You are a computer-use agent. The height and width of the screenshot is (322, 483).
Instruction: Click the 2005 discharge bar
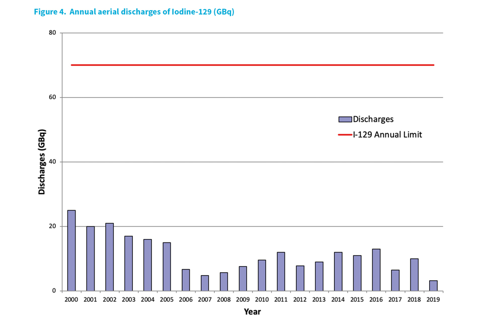coord(167,267)
